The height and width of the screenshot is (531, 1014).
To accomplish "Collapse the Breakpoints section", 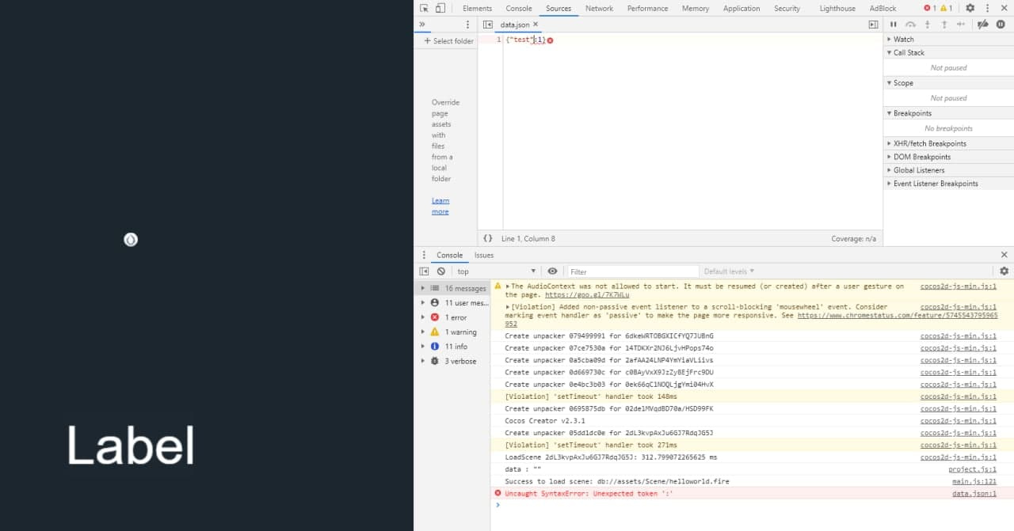I will [948, 113].
